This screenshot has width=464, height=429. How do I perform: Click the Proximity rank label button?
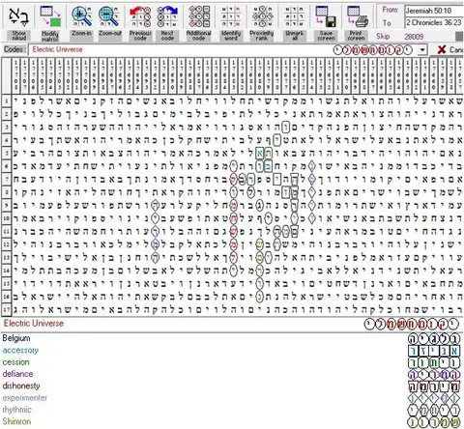262,36
